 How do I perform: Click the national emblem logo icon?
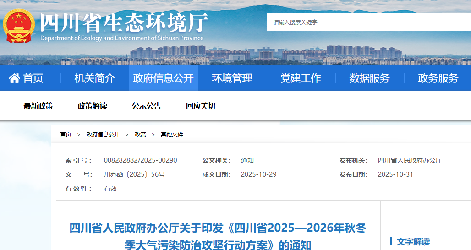[19, 26]
